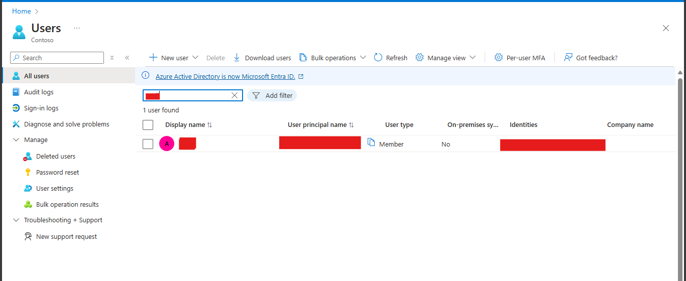The image size is (686, 281).
Task: Close the Users blade with X
Action: point(666,28)
